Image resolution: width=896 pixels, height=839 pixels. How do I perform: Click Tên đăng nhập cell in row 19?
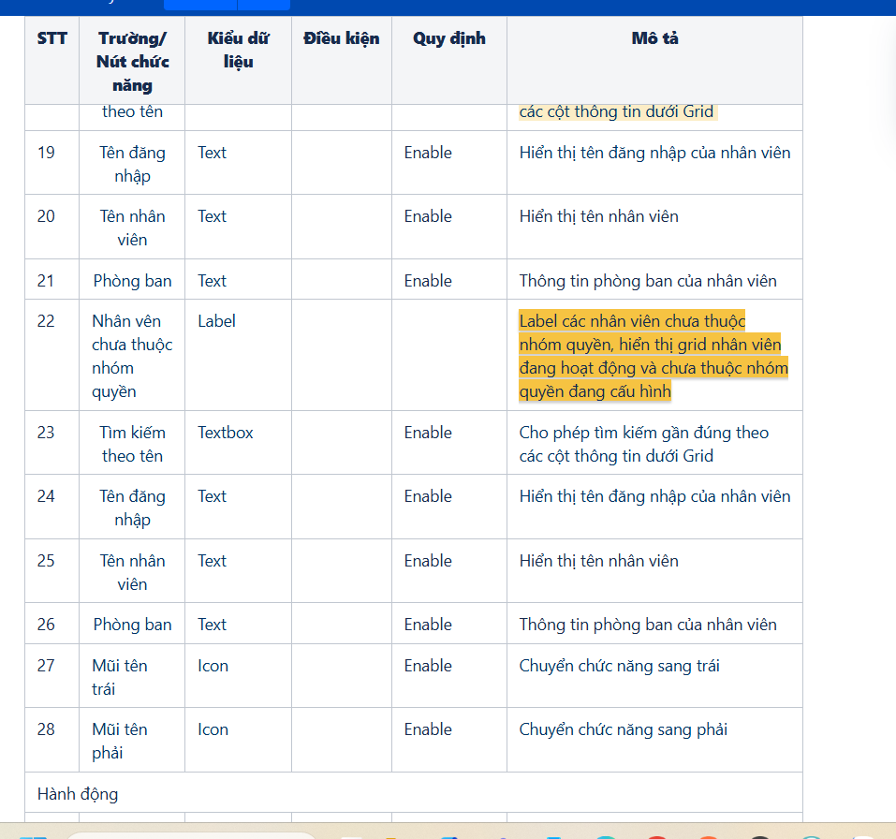tap(132, 164)
